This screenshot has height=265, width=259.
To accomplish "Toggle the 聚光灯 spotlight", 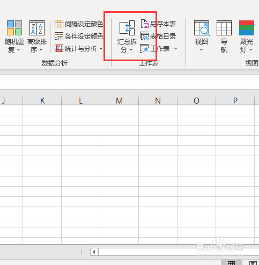I will coord(247,36).
